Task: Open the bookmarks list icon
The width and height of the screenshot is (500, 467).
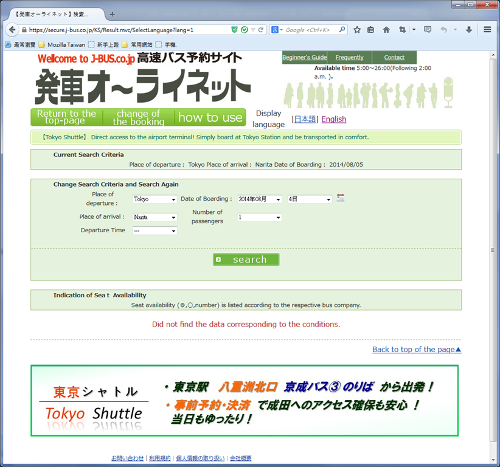Action: coord(370,30)
